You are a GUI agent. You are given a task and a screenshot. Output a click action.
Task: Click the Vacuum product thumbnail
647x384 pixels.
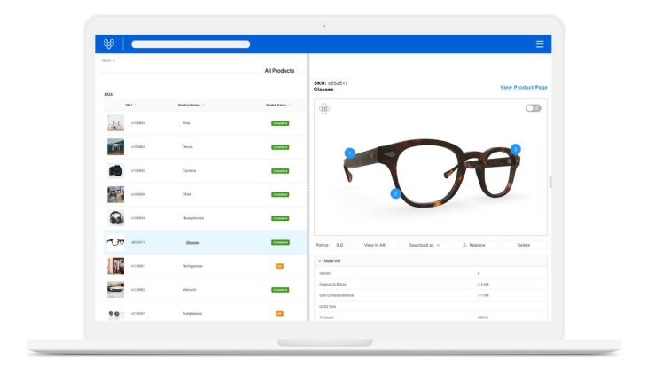point(115,290)
